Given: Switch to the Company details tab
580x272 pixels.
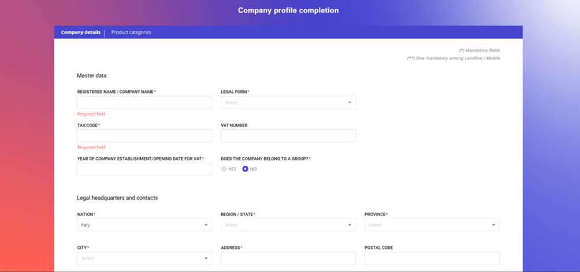Looking at the screenshot, I should (80, 32).
